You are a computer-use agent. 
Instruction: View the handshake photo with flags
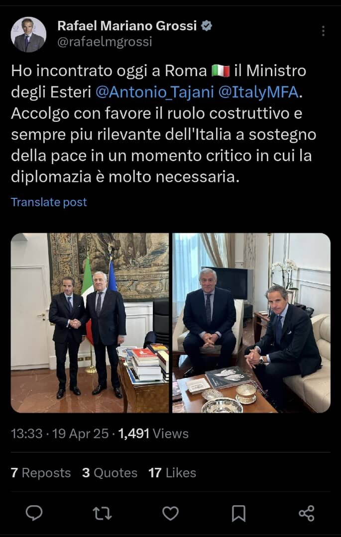click(90, 323)
